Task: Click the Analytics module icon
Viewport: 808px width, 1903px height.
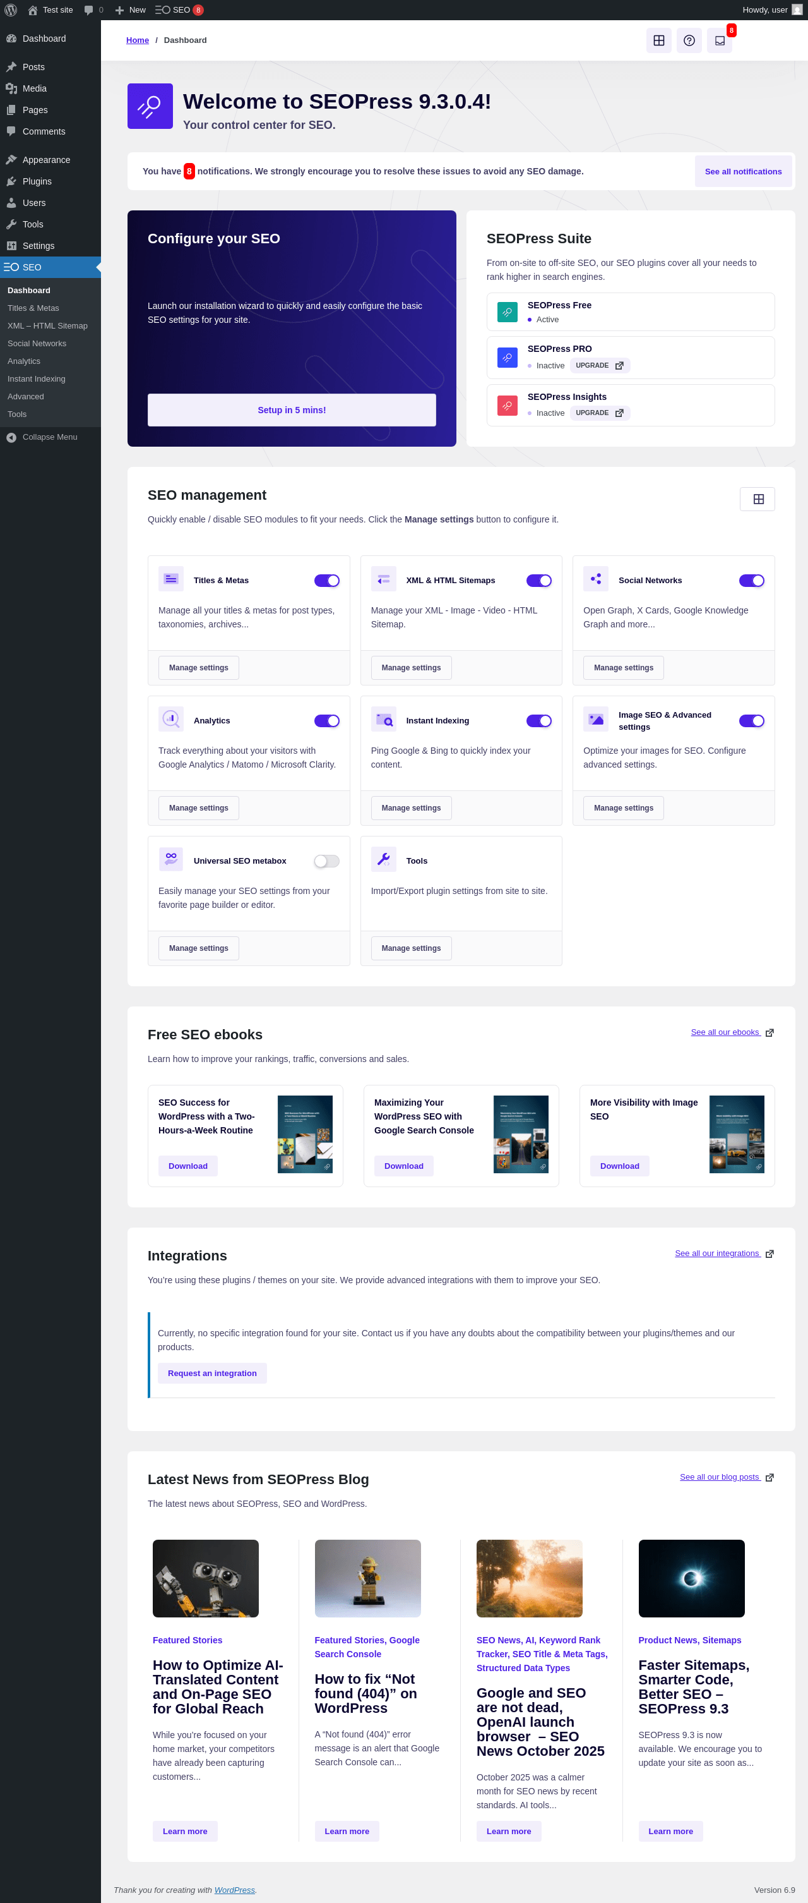Action: (171, 720)
